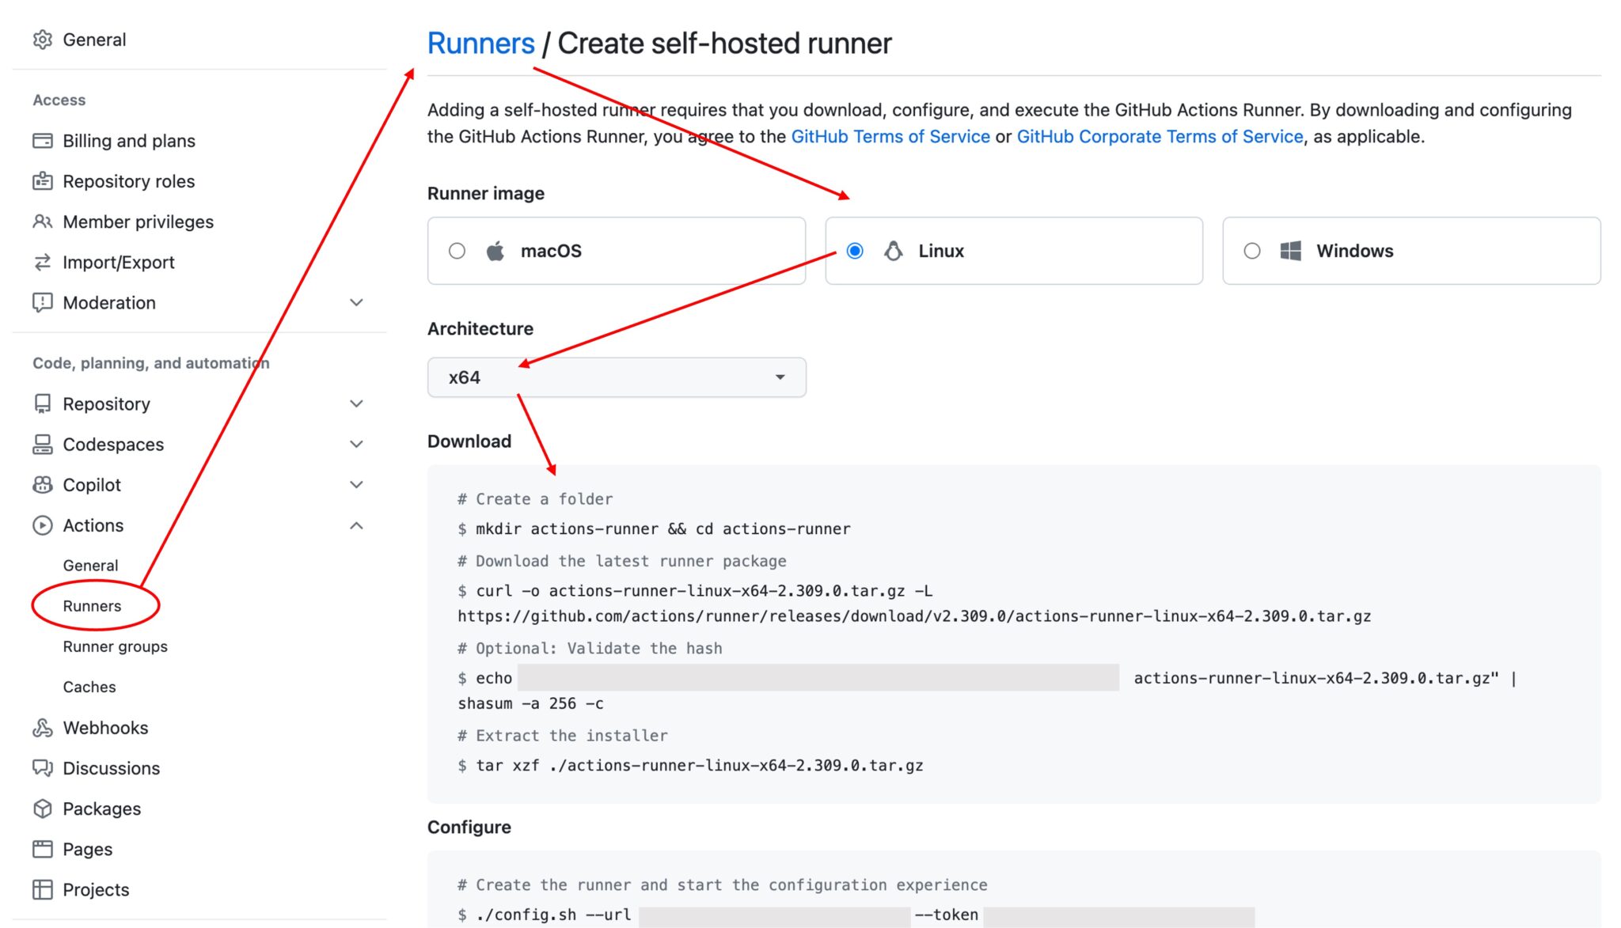Click the runner release download URL
Screen dimensions: 1621x928
pyautogui.click(x=914, y=616)
